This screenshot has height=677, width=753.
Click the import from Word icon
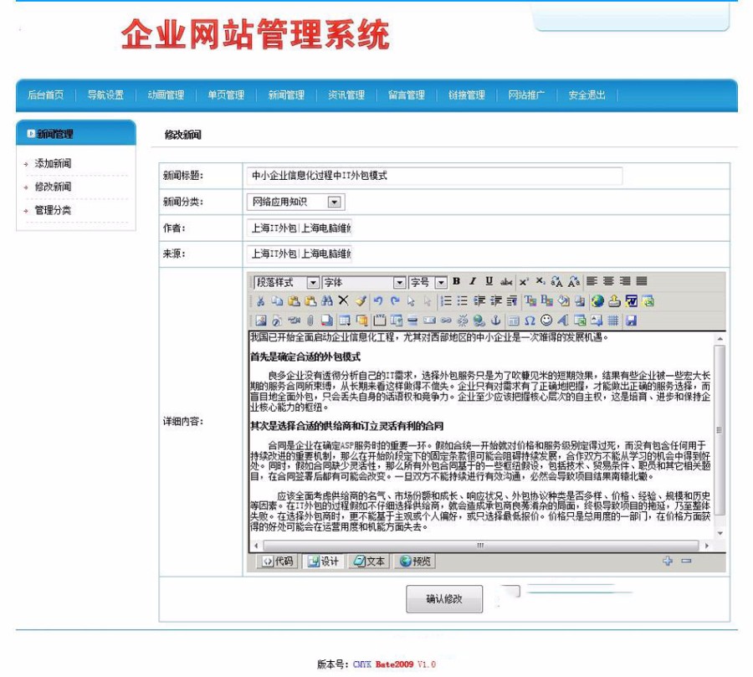pyautogui.click(x=631, y=301)
